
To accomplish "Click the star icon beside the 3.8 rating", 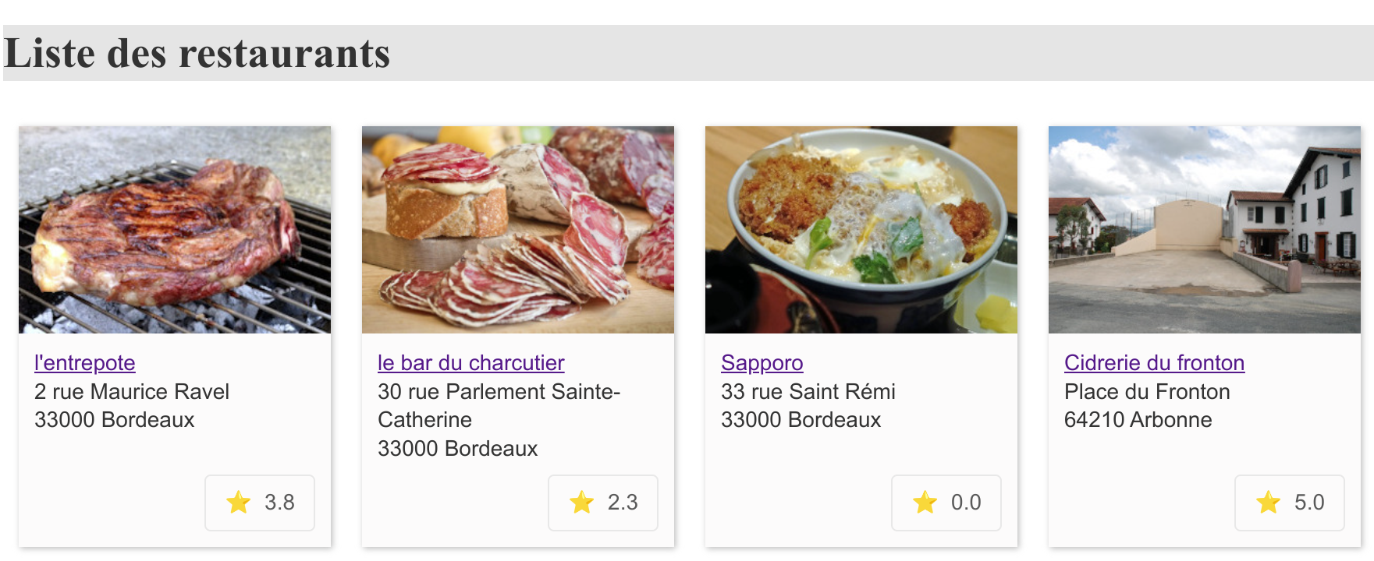I will tap(238, 503).
